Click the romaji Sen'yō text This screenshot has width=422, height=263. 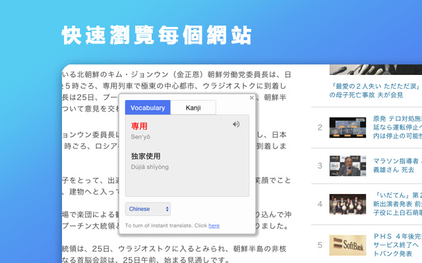pyautogui.click(x=140, y=137)
